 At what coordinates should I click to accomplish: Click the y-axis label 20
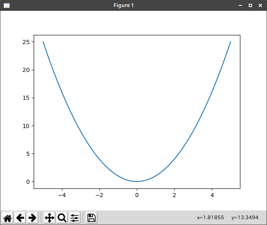pos(26,70)
